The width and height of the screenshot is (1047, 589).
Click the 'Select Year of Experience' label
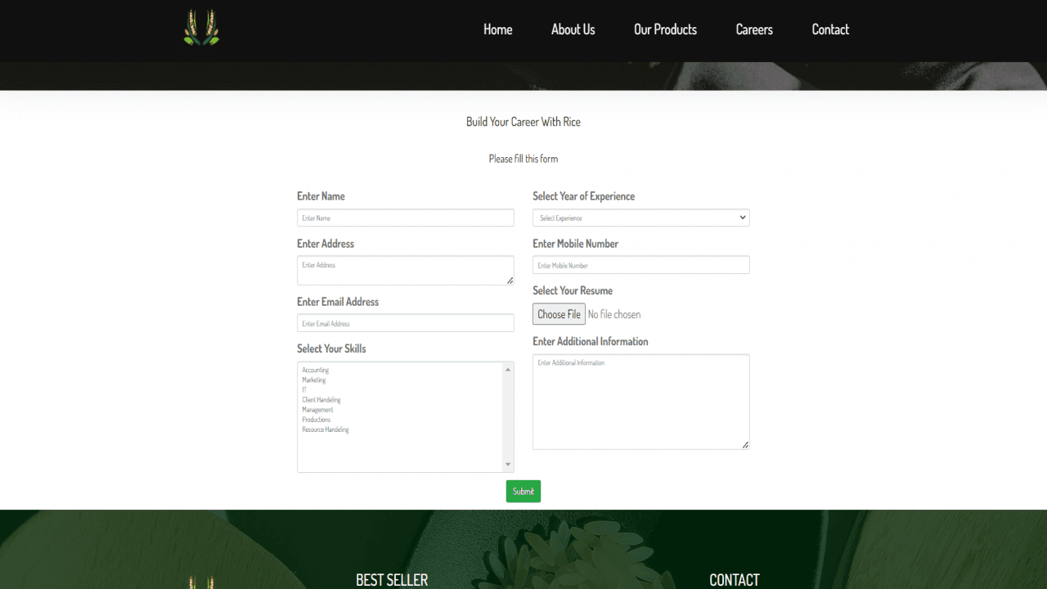tap(583, 196)
